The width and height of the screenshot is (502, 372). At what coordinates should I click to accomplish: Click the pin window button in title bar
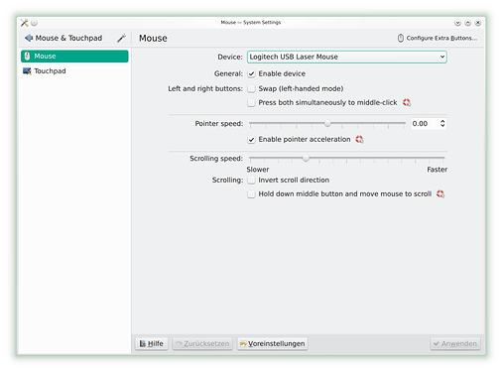pos(34,23)
